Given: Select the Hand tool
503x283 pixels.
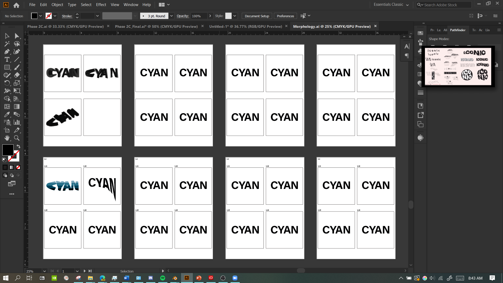Looking at the screenshot, I should coord(7,138).
